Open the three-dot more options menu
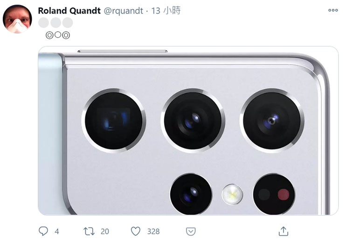 [x=333, y=10]
